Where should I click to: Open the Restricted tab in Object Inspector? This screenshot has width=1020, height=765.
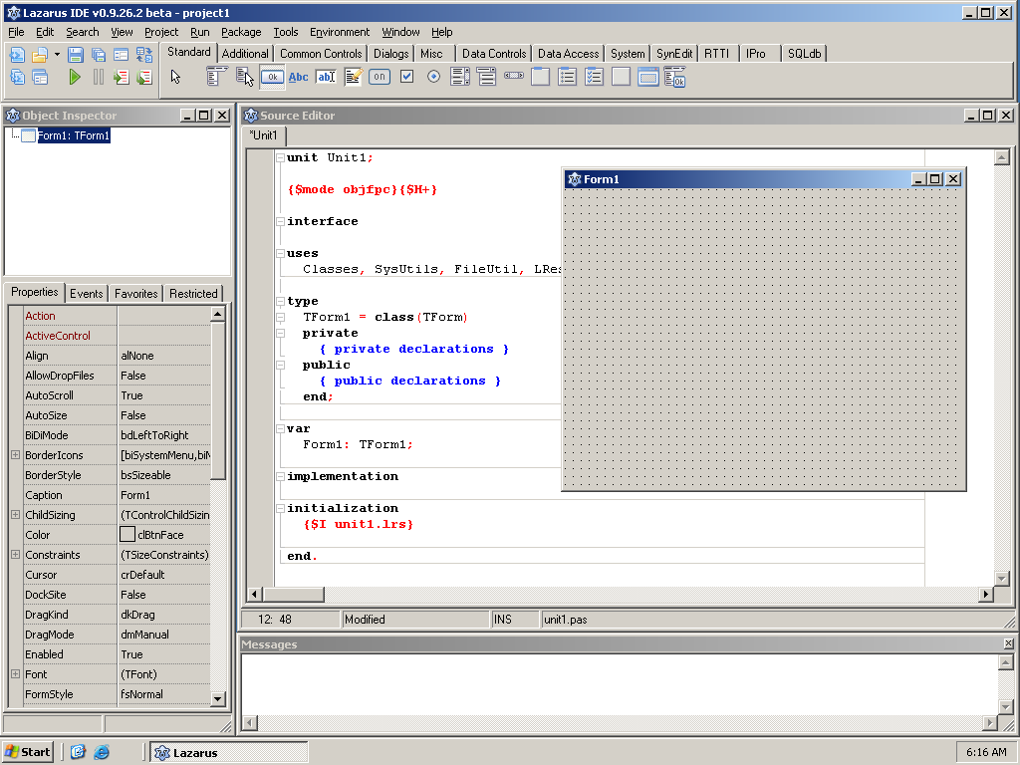193,294
